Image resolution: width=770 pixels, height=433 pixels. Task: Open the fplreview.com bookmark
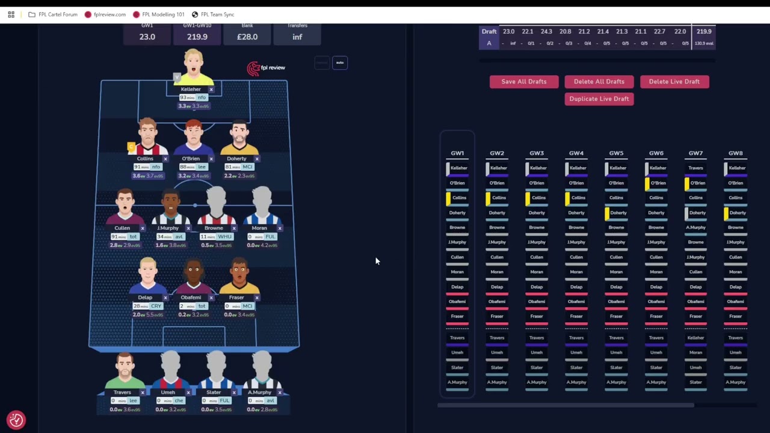[105, 14]
